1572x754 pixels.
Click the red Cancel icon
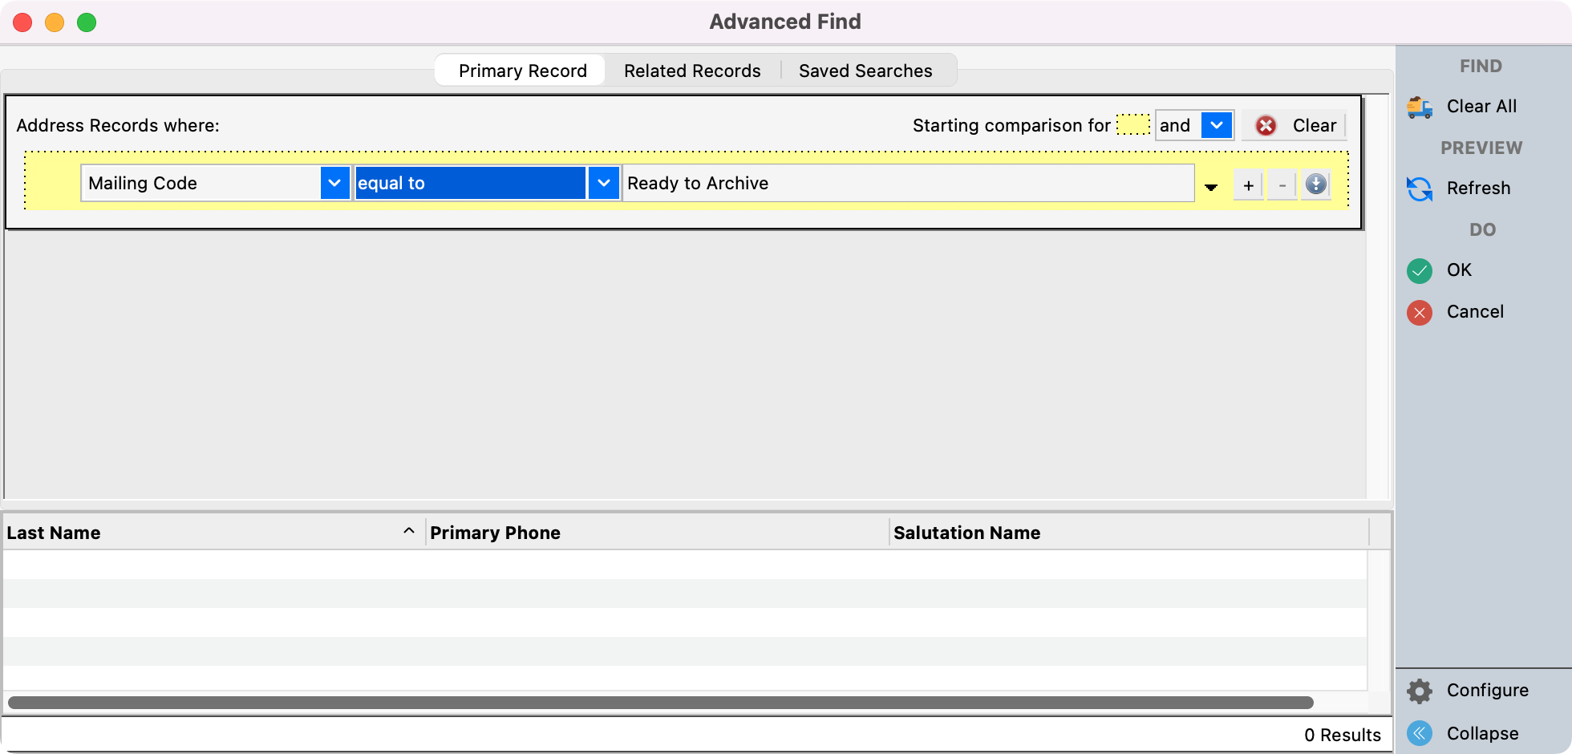(1419, 313)
